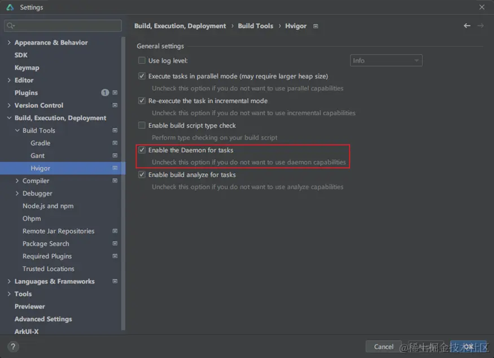
Task: Click the back navigation arrow
Action: pos(467,26)
